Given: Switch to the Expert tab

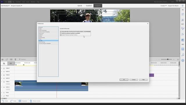Looking at the screenshot, I should [98, 6].
